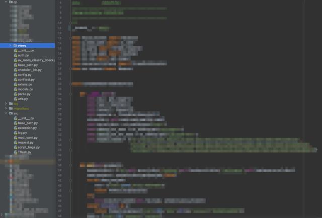
Task: Open parse.py in the tree
Action: [24, 94]
